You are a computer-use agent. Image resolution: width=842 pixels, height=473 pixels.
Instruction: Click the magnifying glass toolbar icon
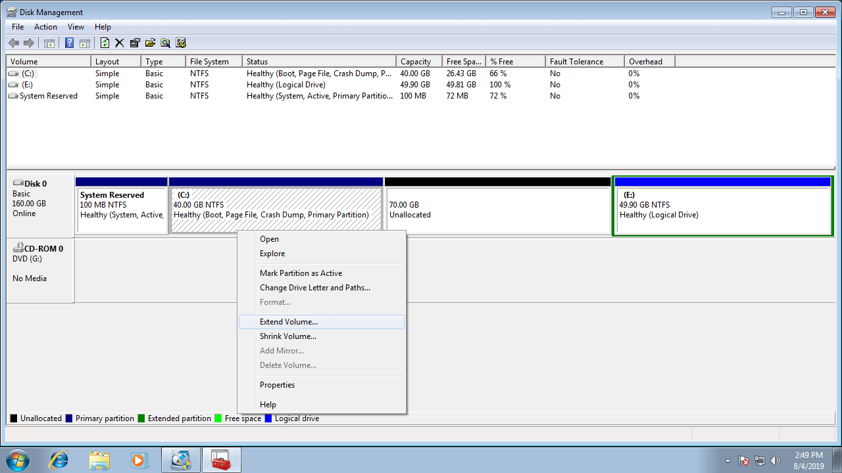click(x=165, y=43)
